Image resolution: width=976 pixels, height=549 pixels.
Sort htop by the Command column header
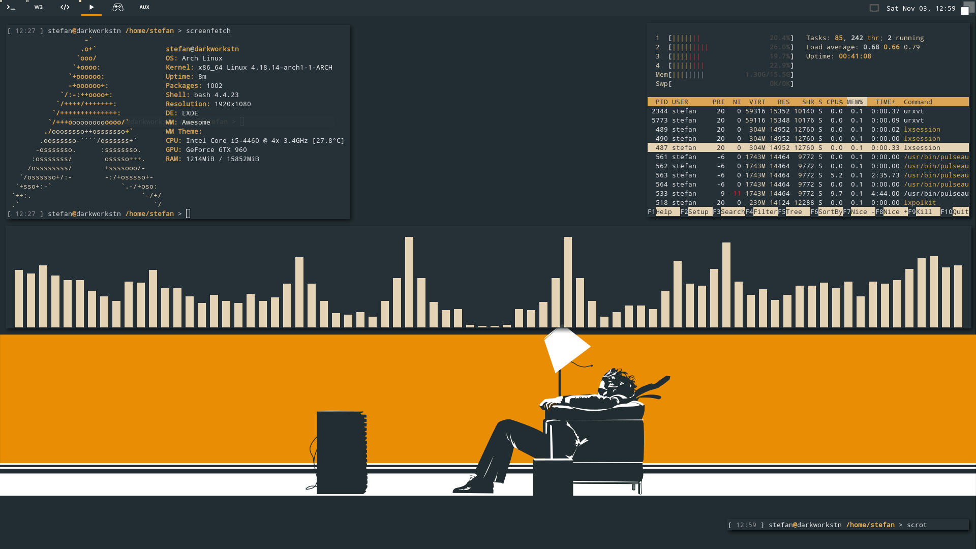point(918,102)
